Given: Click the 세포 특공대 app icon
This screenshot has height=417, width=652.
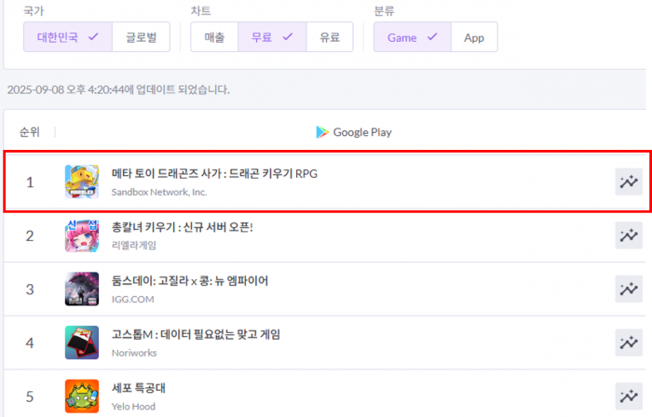Looking at the screenshot, I should [x=82, y=397].
